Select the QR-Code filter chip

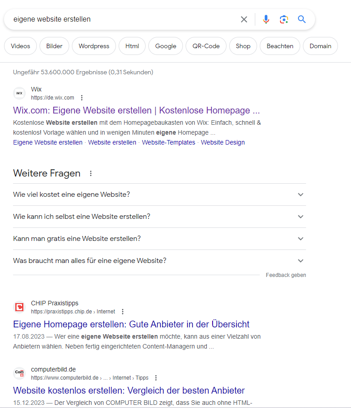206,46
